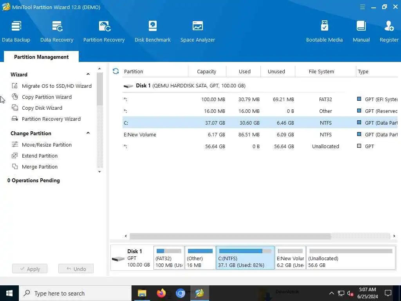Launch Copy Partition Wizard
401x301 pixels.
click(x=42, y=97)
